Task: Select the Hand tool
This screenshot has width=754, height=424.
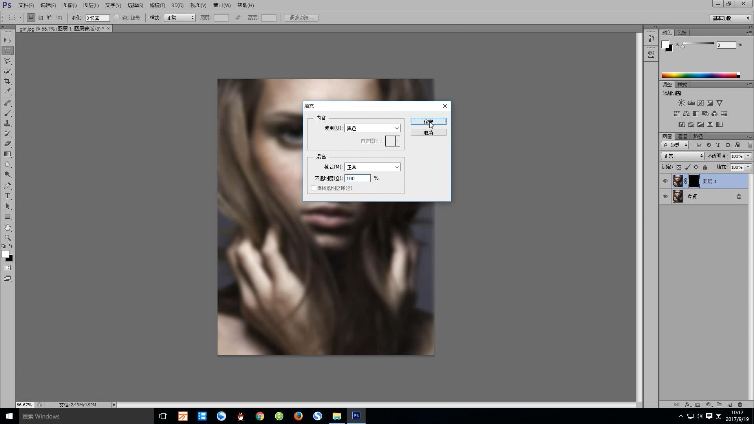Action: [x=7, y=228]
